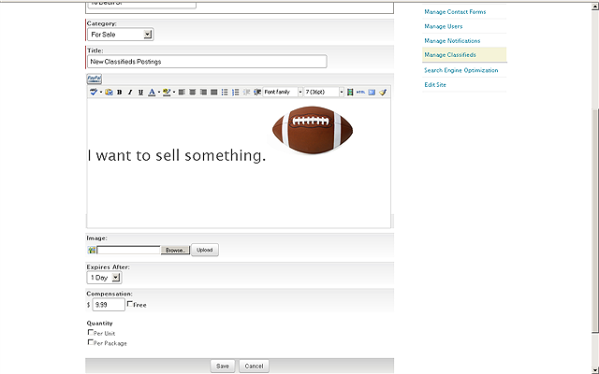
Task: Open the Category dropdown showing For Sale
Action: tap(120, 35)
